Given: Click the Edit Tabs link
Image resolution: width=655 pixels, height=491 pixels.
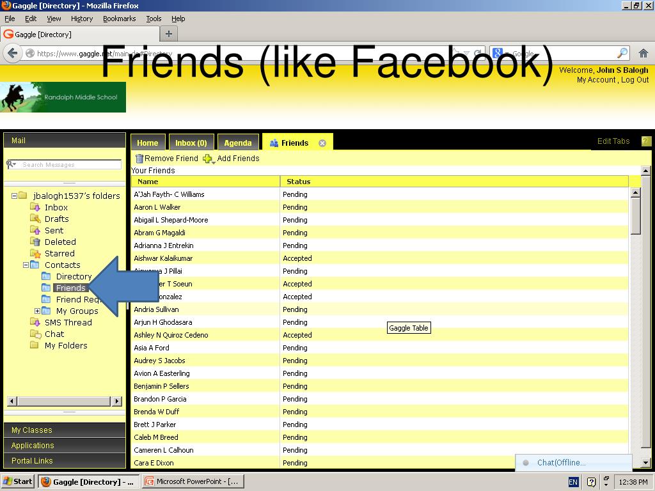Looking at the screenshot, I should click(613, 141).
